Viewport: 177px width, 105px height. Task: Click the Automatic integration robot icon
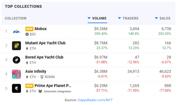(x=40, y=91)
